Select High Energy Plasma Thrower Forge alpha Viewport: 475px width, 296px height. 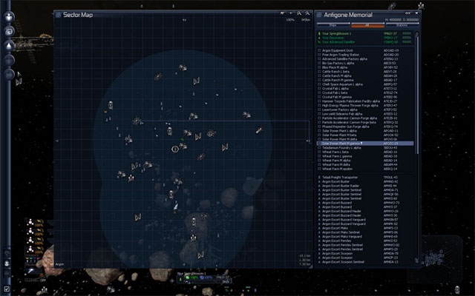[x=365, y=105]
